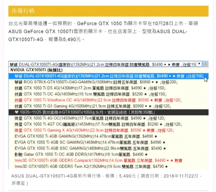The image size is (216, 192).
Task: Choose 技嘉 GTX 1050 Ti OC 4G $5290
Action: tap(108, 94)
